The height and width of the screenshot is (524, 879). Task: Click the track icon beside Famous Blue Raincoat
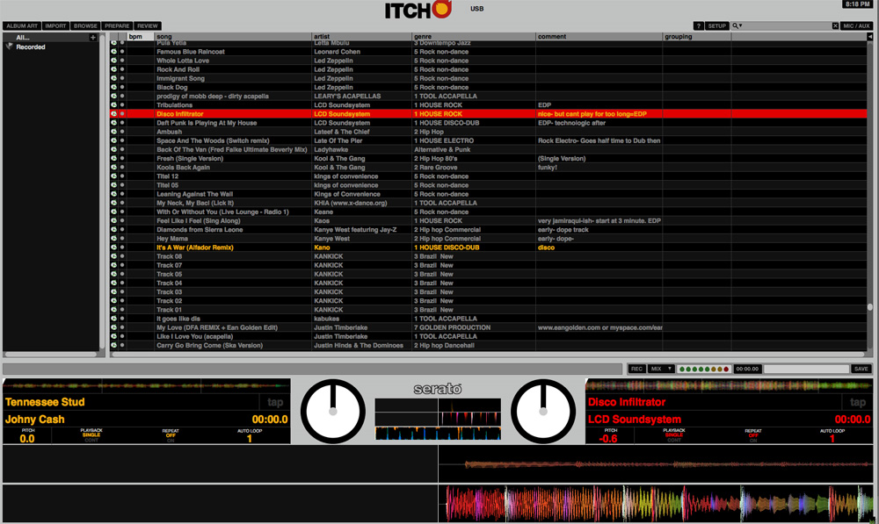coord(113,52)
